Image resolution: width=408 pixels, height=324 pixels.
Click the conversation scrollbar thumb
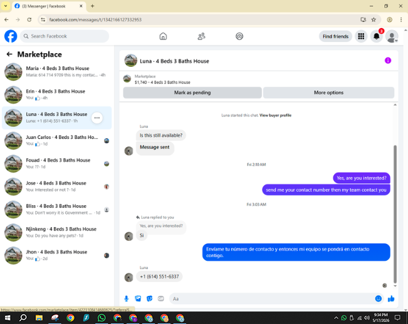point(395,214)
